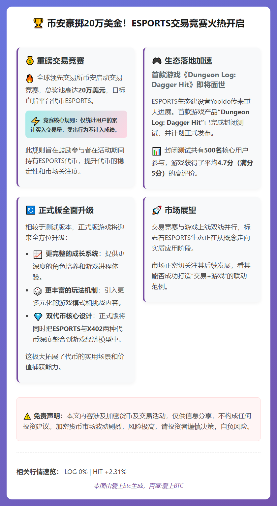Click the money bag icon beside 重磅交易竞赛
Image resolution: width=277 pixels, height=506 pixels.
[x=30, y=61]
